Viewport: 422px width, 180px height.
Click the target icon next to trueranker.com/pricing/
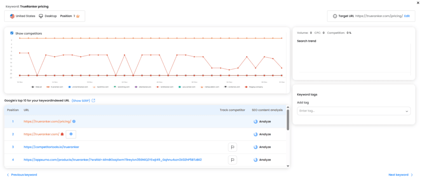[x=74, y=122]
